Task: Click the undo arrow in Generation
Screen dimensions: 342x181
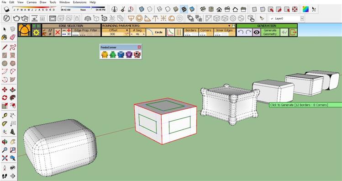Action: click(241, 32)
